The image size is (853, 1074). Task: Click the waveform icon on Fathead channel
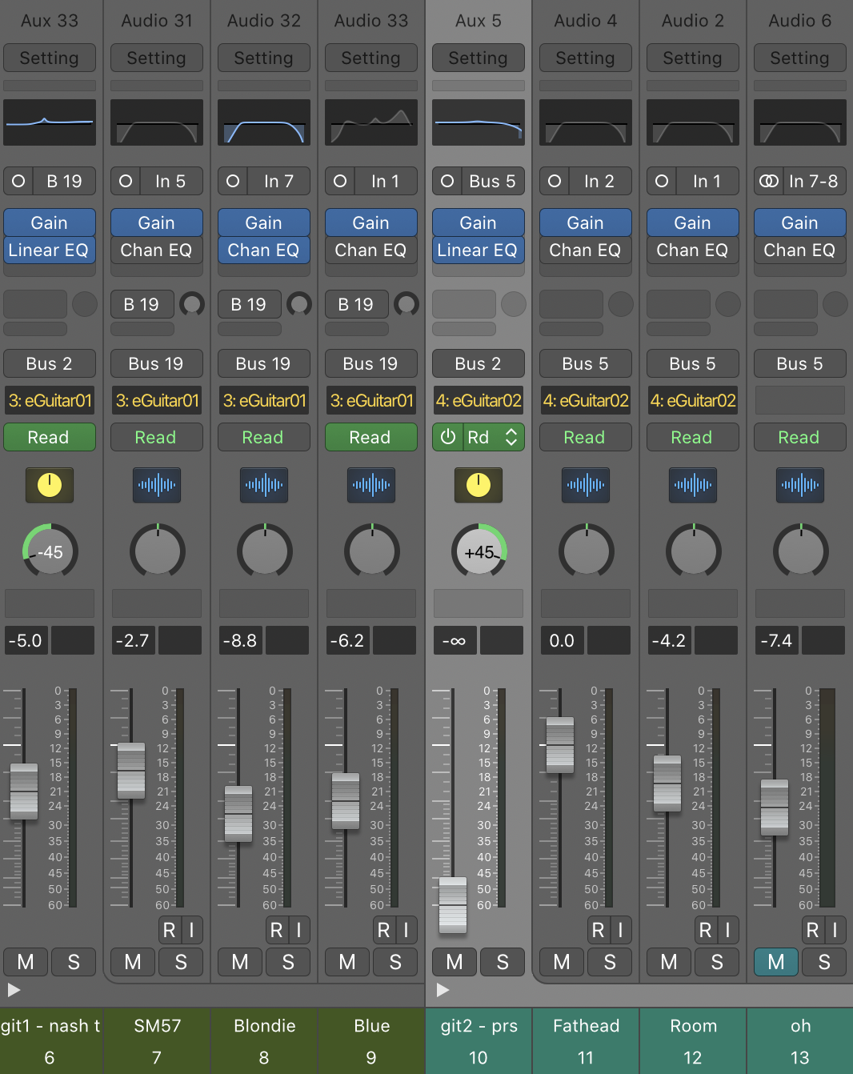tap(586, 485)
